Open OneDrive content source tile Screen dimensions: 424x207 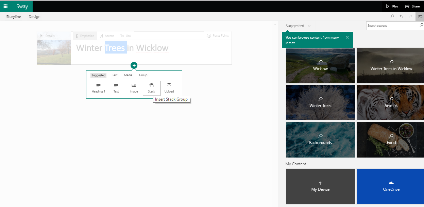coord(391,186)
